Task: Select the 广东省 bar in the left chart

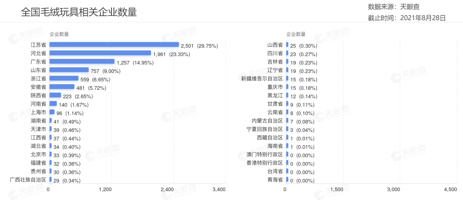Action: pos(82,62)
